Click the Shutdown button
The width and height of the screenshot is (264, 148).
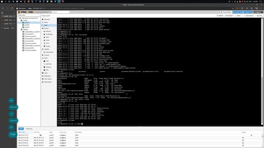(x=229, y=16)
